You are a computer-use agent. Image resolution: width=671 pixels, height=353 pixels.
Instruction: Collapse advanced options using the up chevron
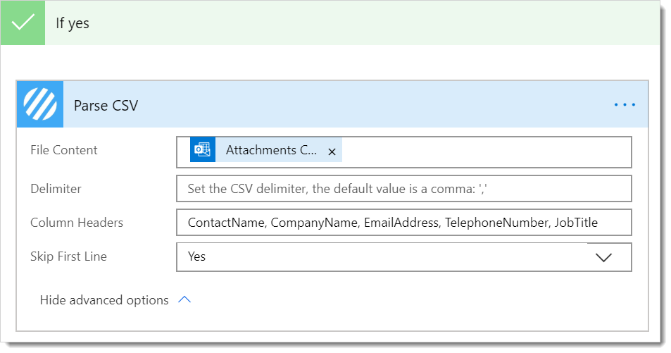[x=184, y=299]
